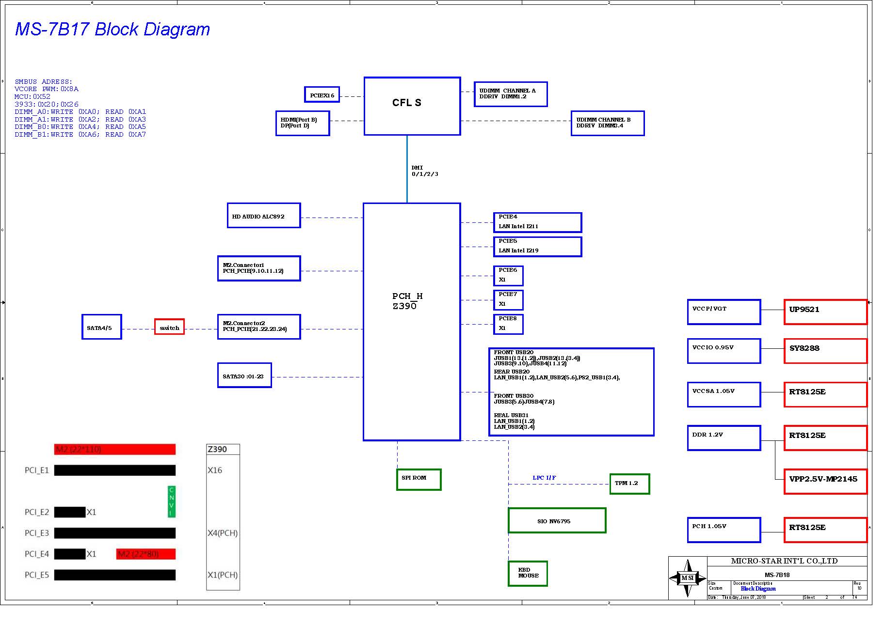Select the PCIE6 X1 block
This screenshot has width=885, height=625.
508,276
